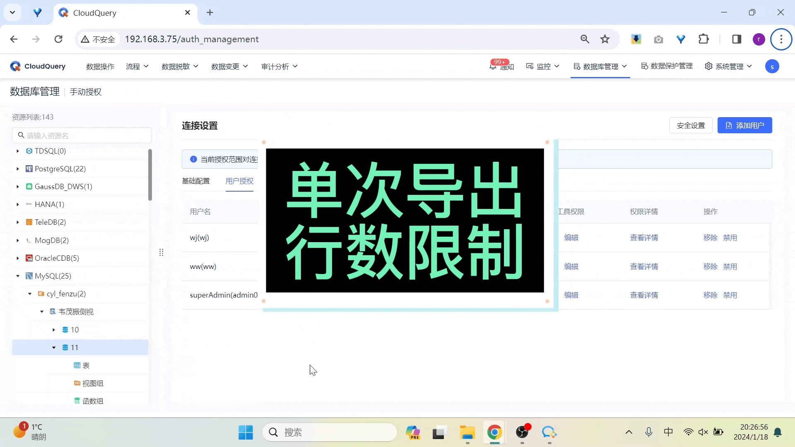Click the search magnifier in resource list
This screenshot has height=447, width=795.
[x=21, y=135]
